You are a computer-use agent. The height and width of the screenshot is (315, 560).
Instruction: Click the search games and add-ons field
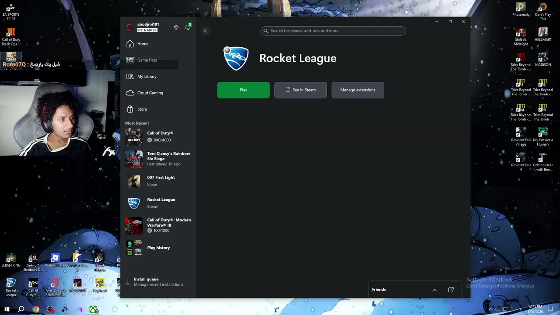[333, 31]
